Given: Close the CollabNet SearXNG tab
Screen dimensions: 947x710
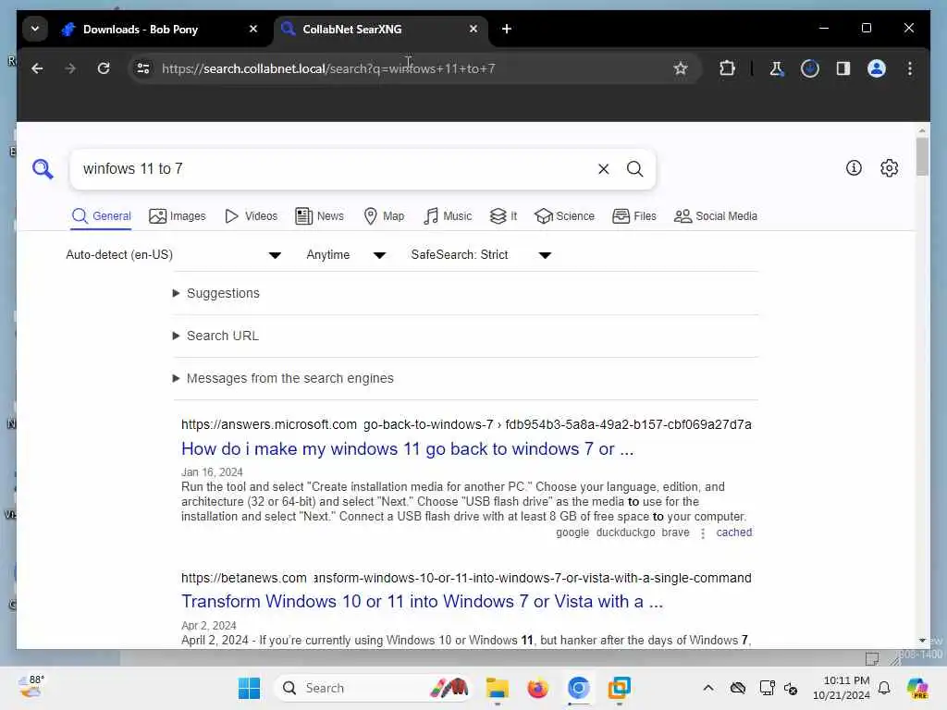Looking at the screenshot, I should 473,29.
